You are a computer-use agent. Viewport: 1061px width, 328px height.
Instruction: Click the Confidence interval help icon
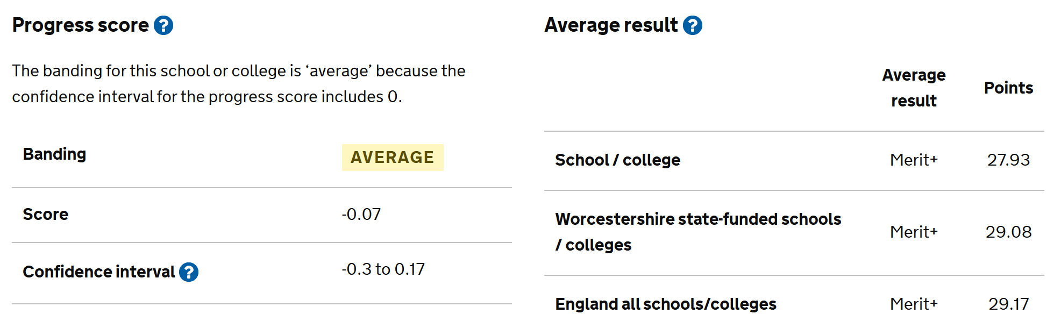pos(189,272)
